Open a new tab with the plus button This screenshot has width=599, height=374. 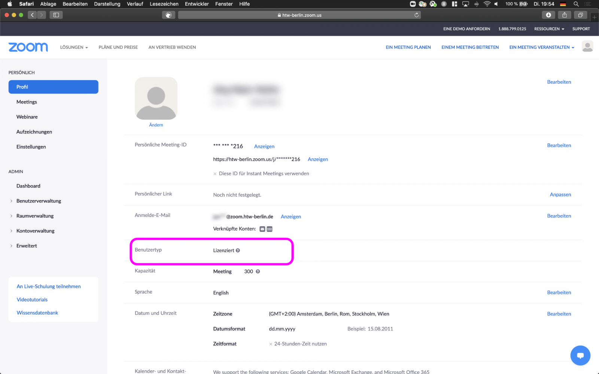[595, 17]
